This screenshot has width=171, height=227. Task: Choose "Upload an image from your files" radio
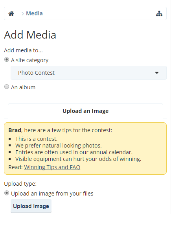(x=7, y=193)
